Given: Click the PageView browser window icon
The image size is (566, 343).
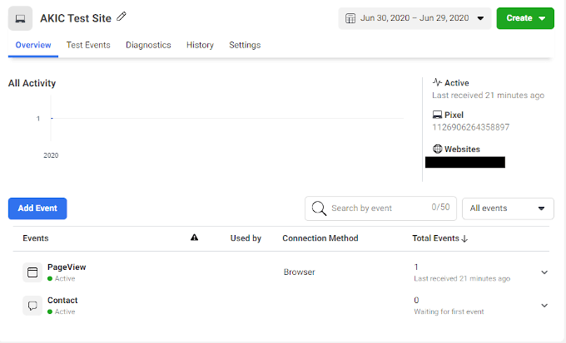Looking at the screenshot, I should click(x=32, y=272).
